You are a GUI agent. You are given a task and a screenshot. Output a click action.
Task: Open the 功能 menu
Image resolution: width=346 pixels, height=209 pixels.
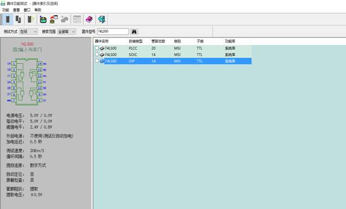6,10
